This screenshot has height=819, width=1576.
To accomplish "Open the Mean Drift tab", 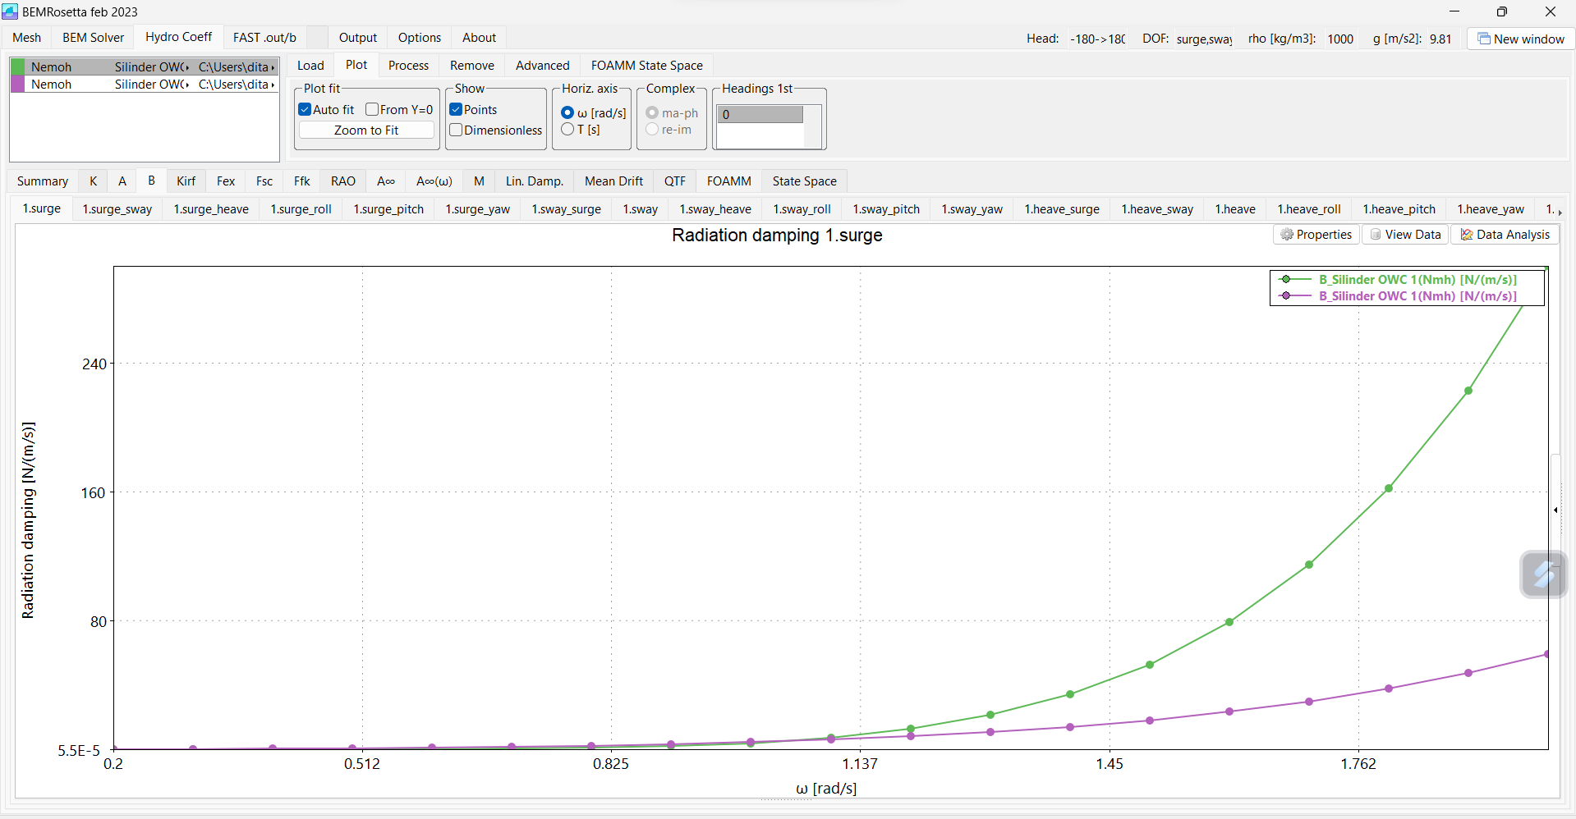I will (613, 181).
